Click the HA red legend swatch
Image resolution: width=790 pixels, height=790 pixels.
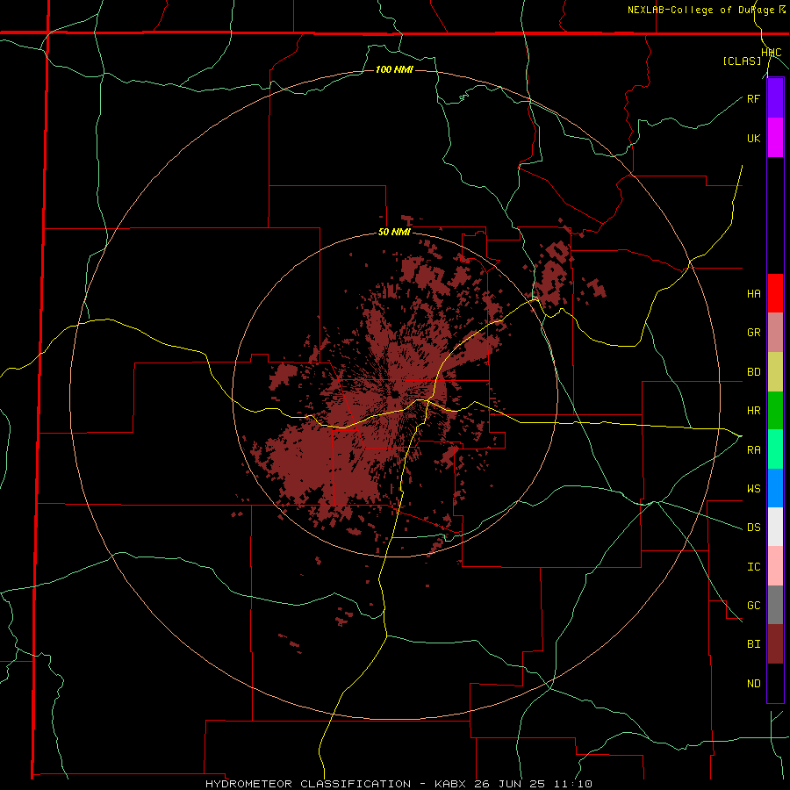pyautogui.click(x=775, y=293)
